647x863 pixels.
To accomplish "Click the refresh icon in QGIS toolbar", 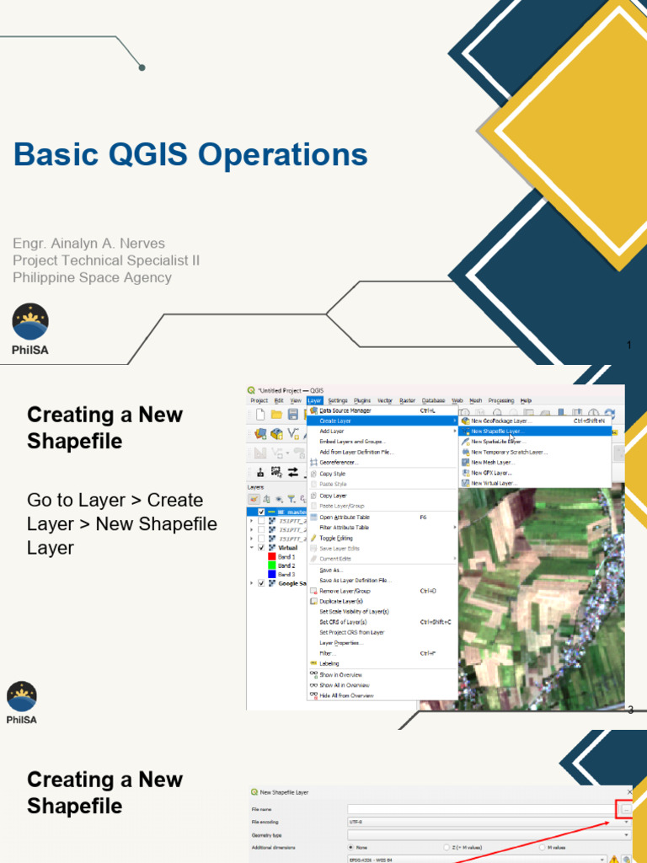I will point(610,413).
